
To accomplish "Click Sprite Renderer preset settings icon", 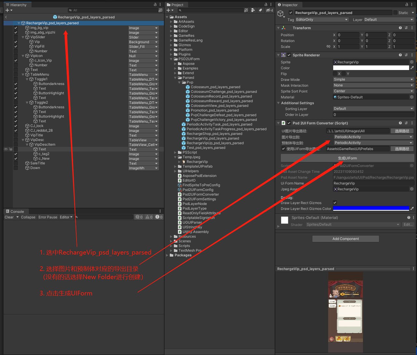I will click(406, 55).
